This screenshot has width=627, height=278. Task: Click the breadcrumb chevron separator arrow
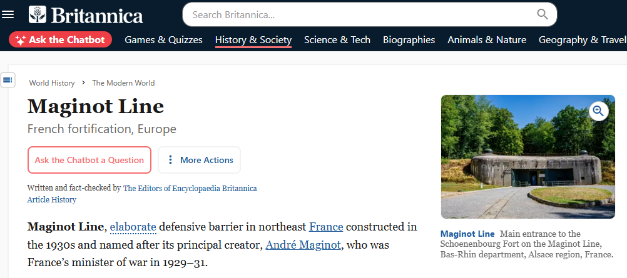[x=83, y=83]
